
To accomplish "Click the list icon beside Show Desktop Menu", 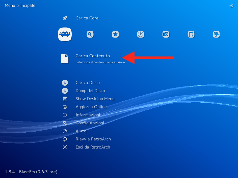I will (x=65, y=99).
